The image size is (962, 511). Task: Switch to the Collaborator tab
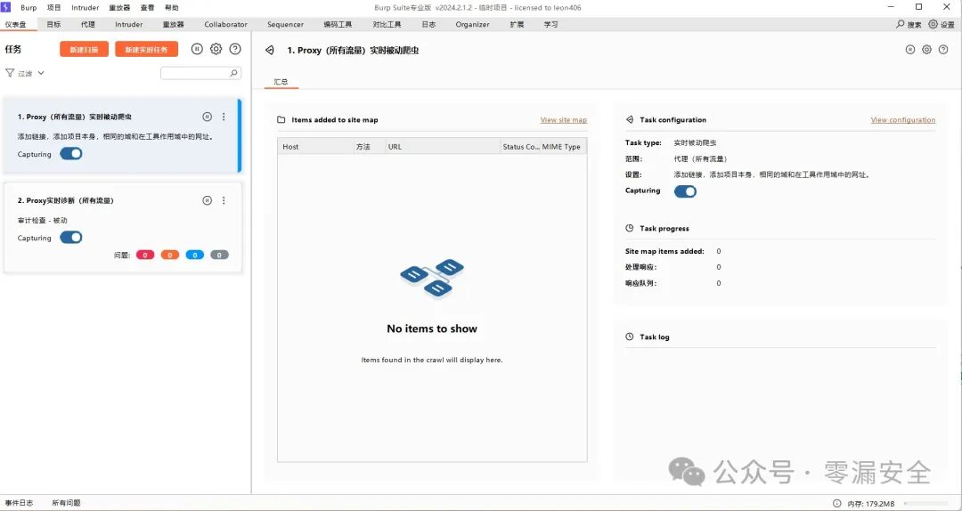225,25
